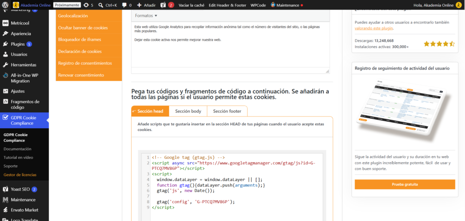This screenshot has width=465, height=221.
Task: Click the Usuarios person icon
Action: [x=5, y=54]
